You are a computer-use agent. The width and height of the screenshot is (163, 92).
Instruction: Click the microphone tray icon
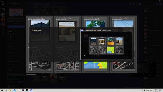tap(145, 90)
